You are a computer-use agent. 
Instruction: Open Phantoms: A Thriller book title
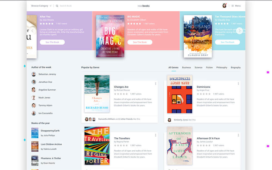click(x=51, y=158)
